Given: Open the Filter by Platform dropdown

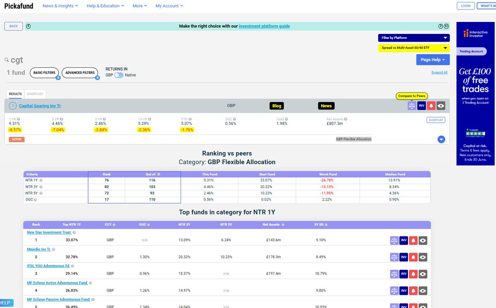Looking at the screenshot, I should coord(414,38).
